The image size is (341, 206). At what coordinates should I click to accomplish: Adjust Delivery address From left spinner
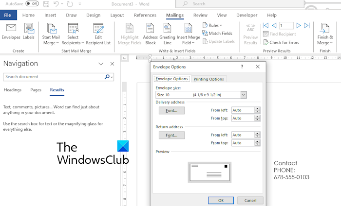coord(257,110)
